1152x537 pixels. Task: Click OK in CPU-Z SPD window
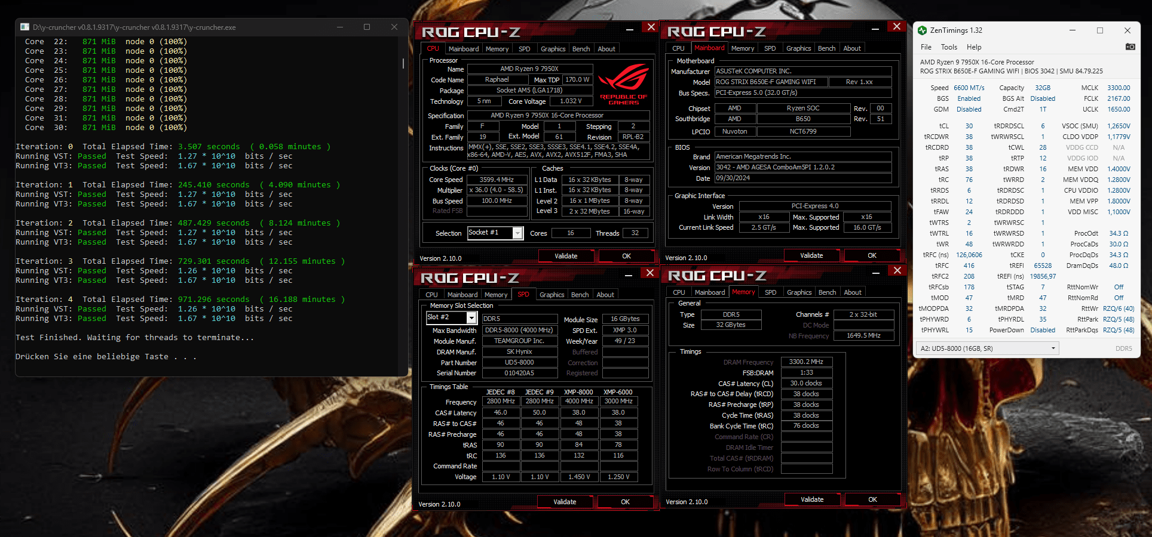click(x=625, y=502)
